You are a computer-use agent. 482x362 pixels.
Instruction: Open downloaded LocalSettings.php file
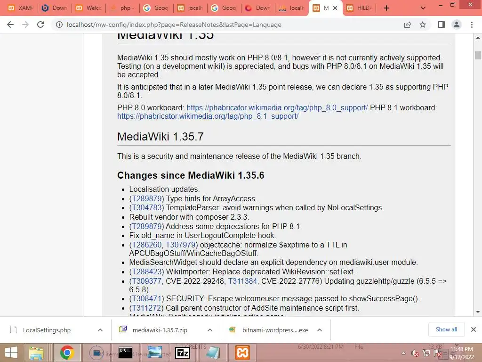[x=47, y=330]
